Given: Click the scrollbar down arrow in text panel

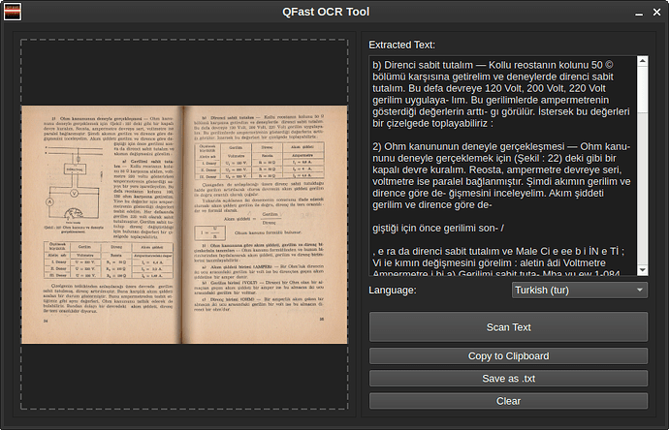Looking at the screenshot, I should pos(643,271).
